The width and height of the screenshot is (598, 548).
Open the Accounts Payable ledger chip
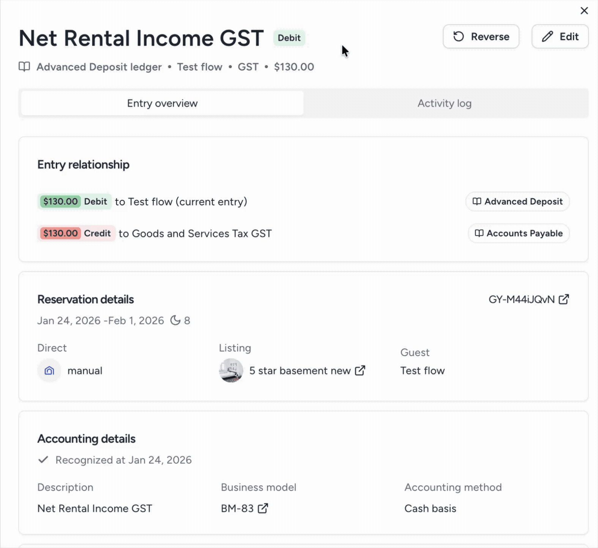tap(518, 233)
